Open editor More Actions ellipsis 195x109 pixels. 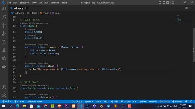click(x=191, y=8)
